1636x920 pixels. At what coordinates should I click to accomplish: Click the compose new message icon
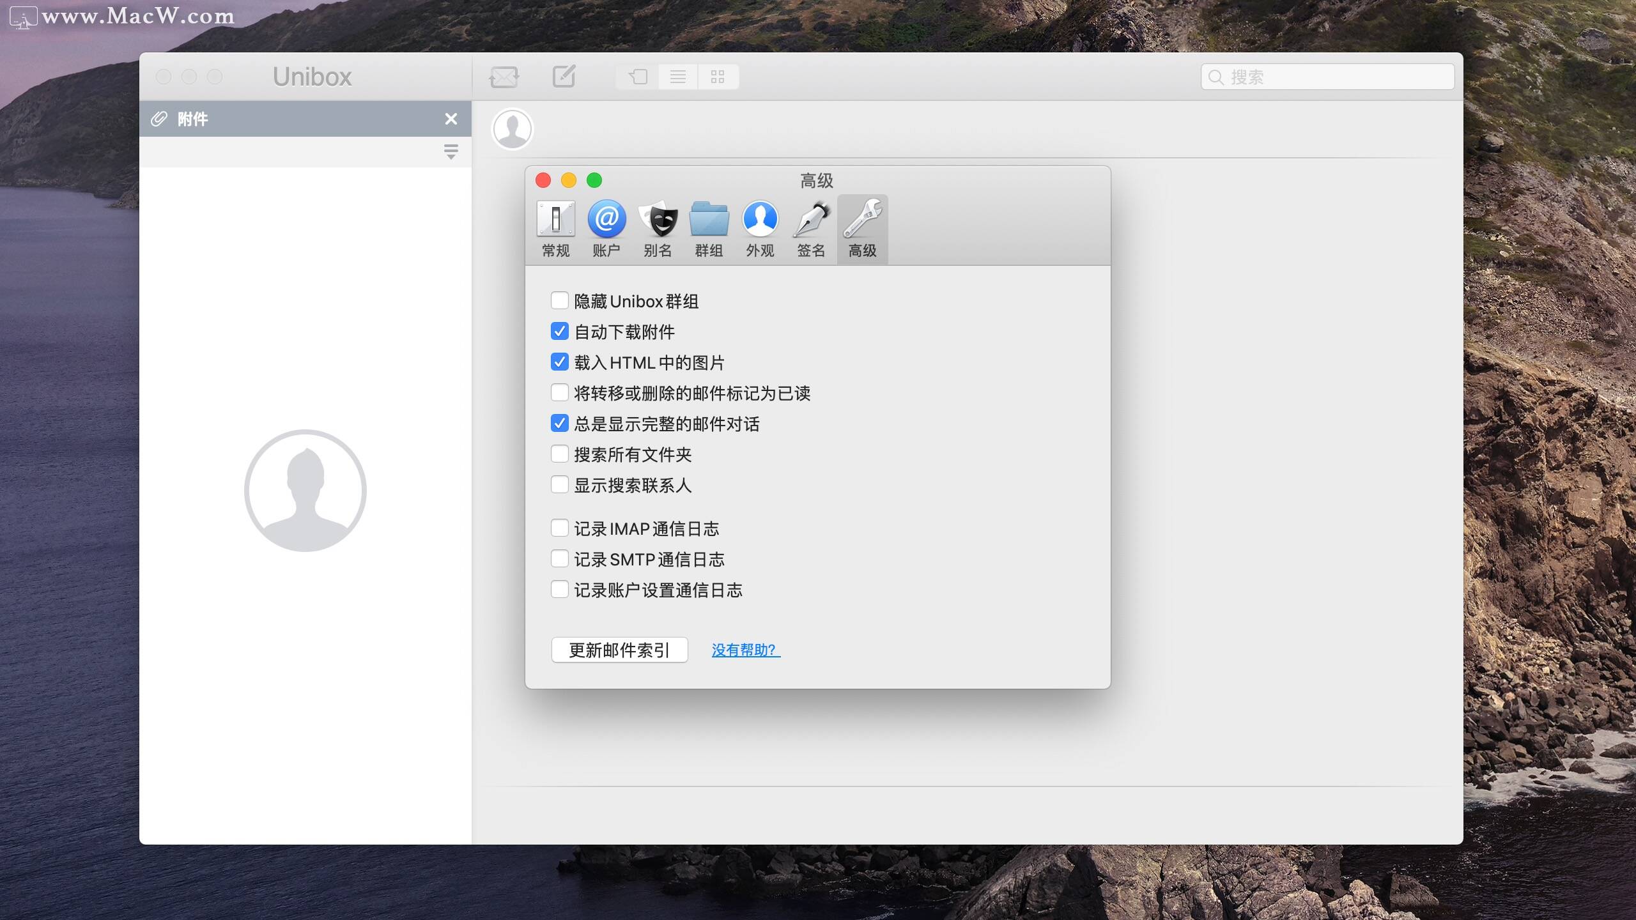[564, 77]
